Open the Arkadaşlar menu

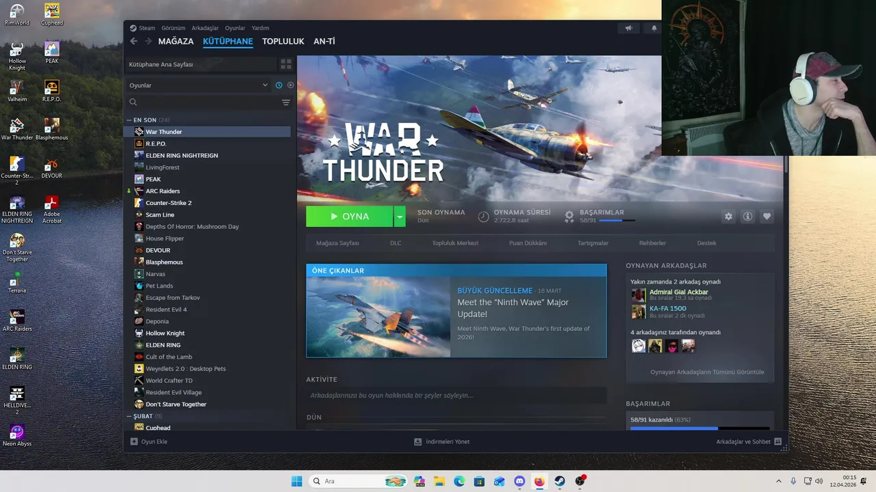[x=205, y=28]
